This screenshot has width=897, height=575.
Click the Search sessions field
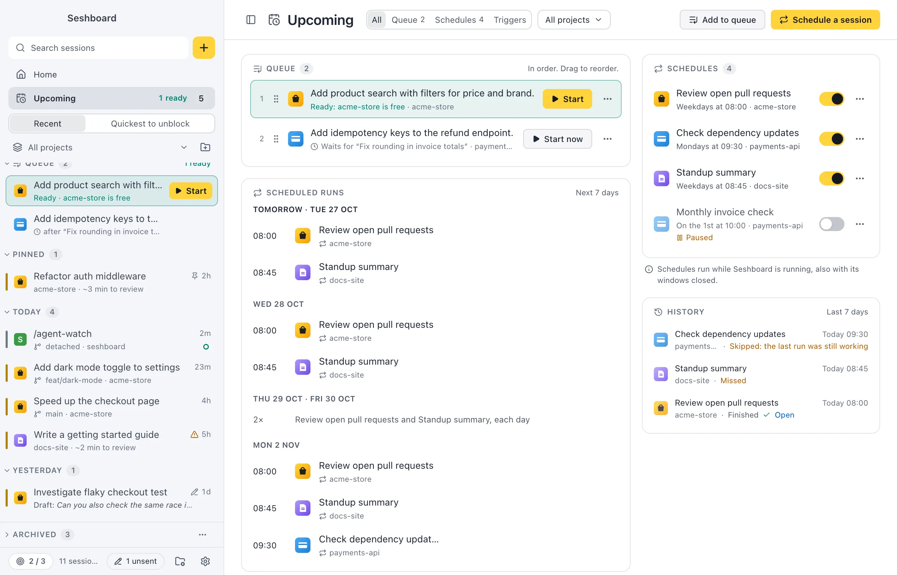(98, 48)
